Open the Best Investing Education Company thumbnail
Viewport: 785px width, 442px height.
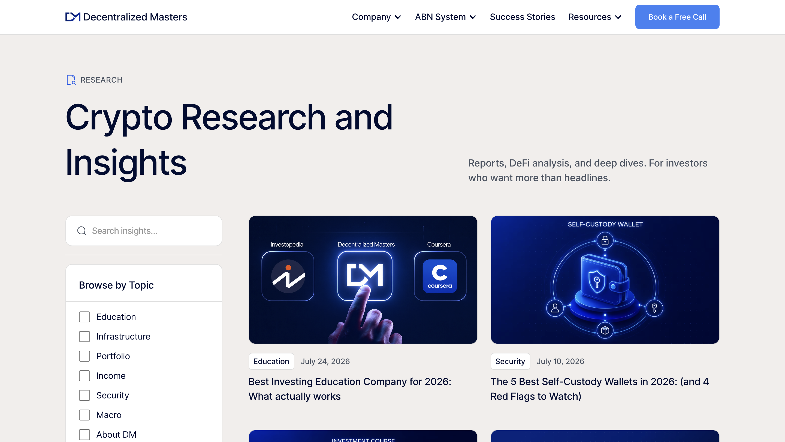(x=363, y=280)
